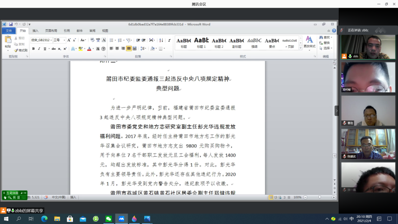Toggle Bold formatting
398x224 pixels.
tap(34, 49)
